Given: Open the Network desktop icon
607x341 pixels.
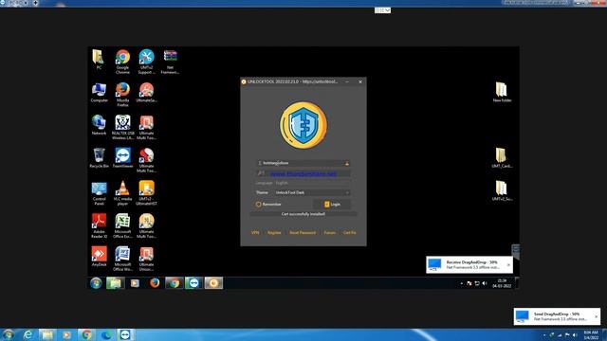Looking at the screenshot, I should coord(99,125).
